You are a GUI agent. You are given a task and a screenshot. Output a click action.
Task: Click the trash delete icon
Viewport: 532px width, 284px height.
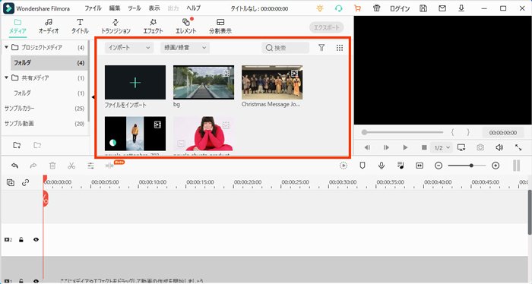tap(52, 166)
